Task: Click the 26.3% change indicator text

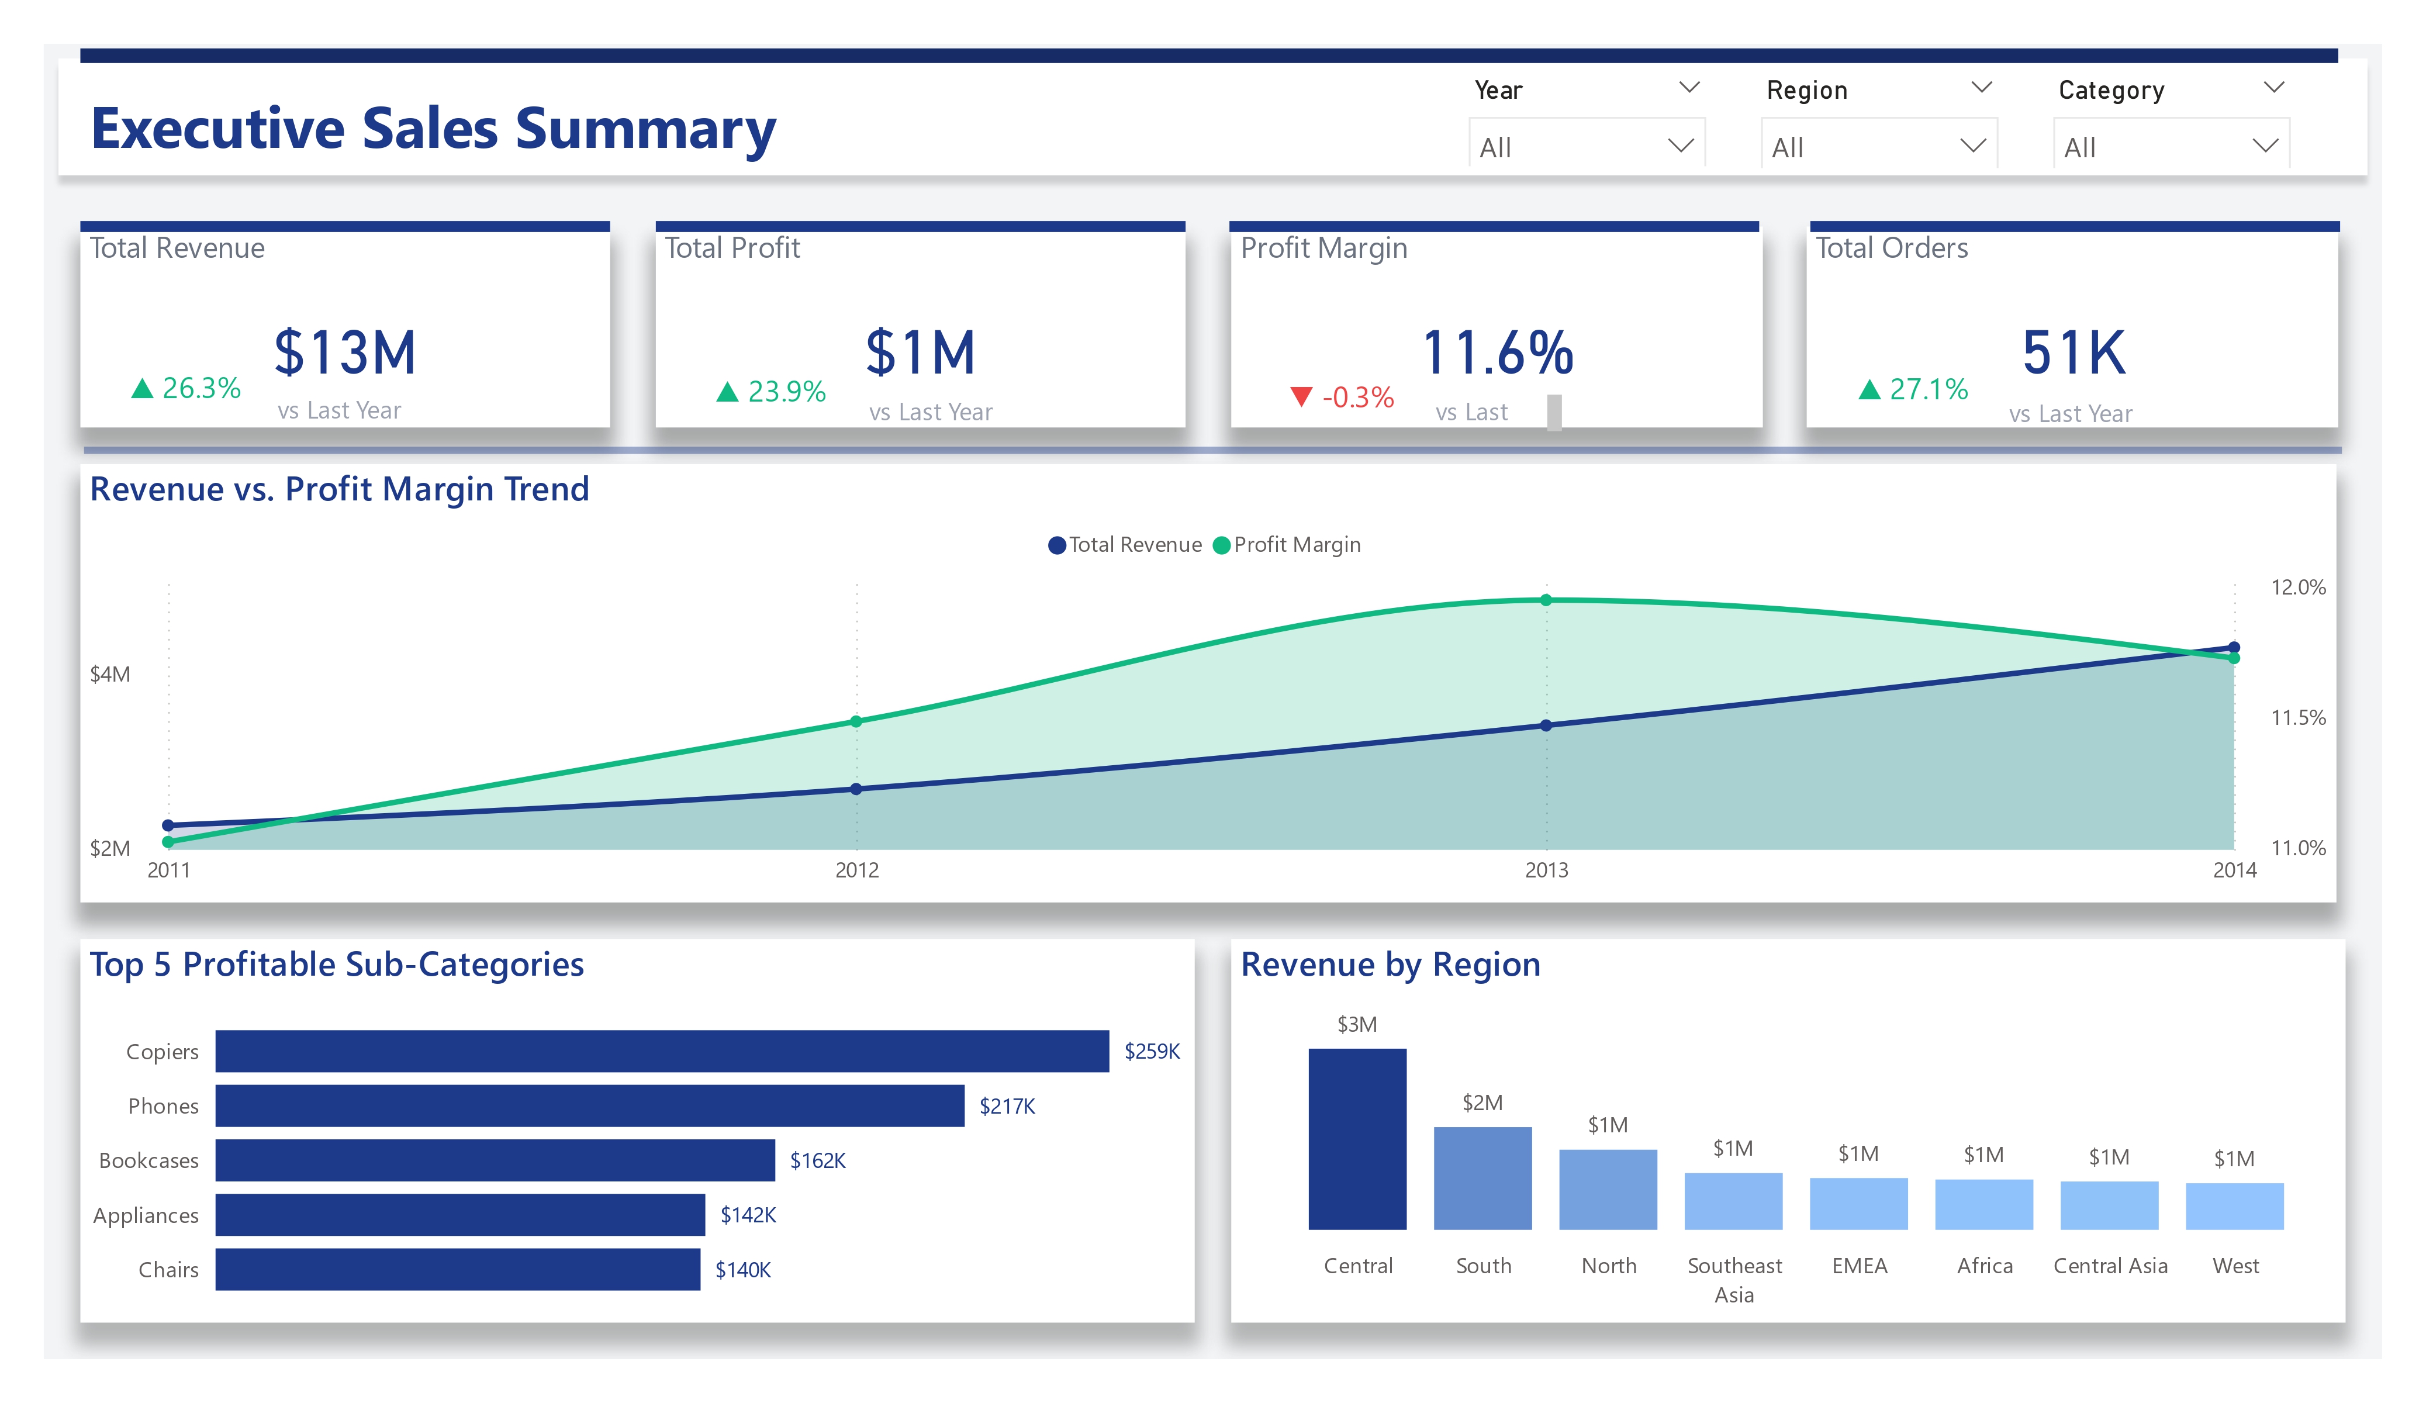Action: click(x=201, y=388)
